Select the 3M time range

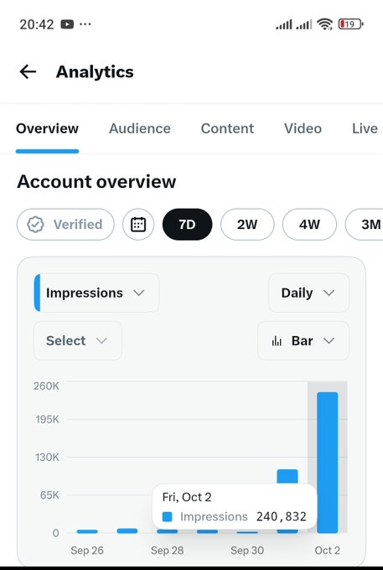pos(364,225)
